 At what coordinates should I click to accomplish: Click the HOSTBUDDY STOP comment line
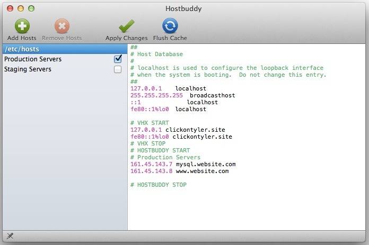click(x=159, y=185)
